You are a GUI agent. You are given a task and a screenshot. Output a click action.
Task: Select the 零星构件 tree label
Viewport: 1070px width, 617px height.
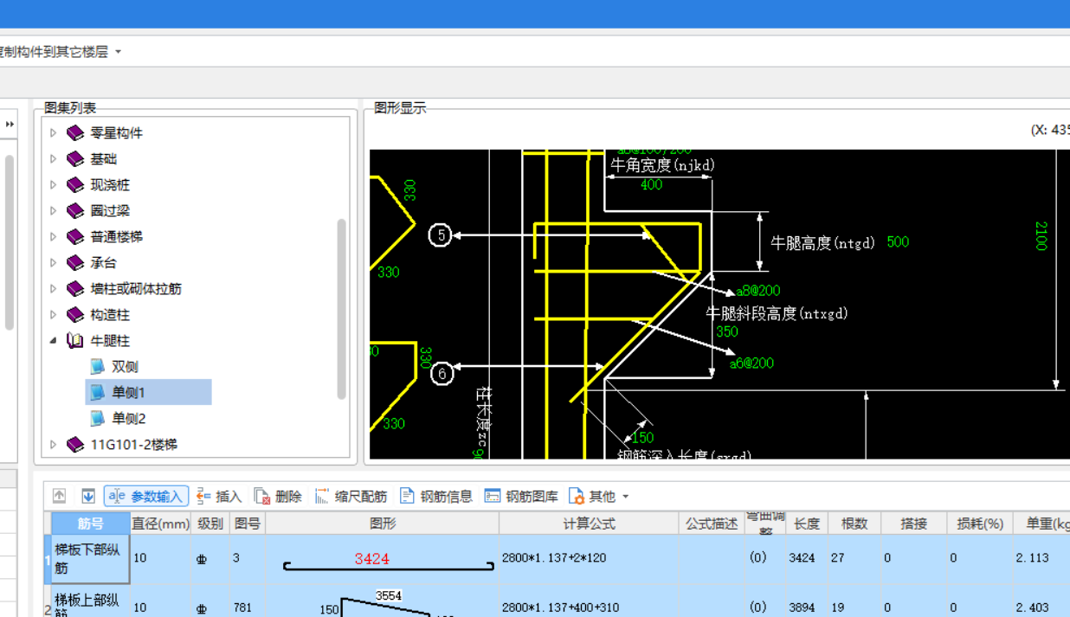pos(117,133)
